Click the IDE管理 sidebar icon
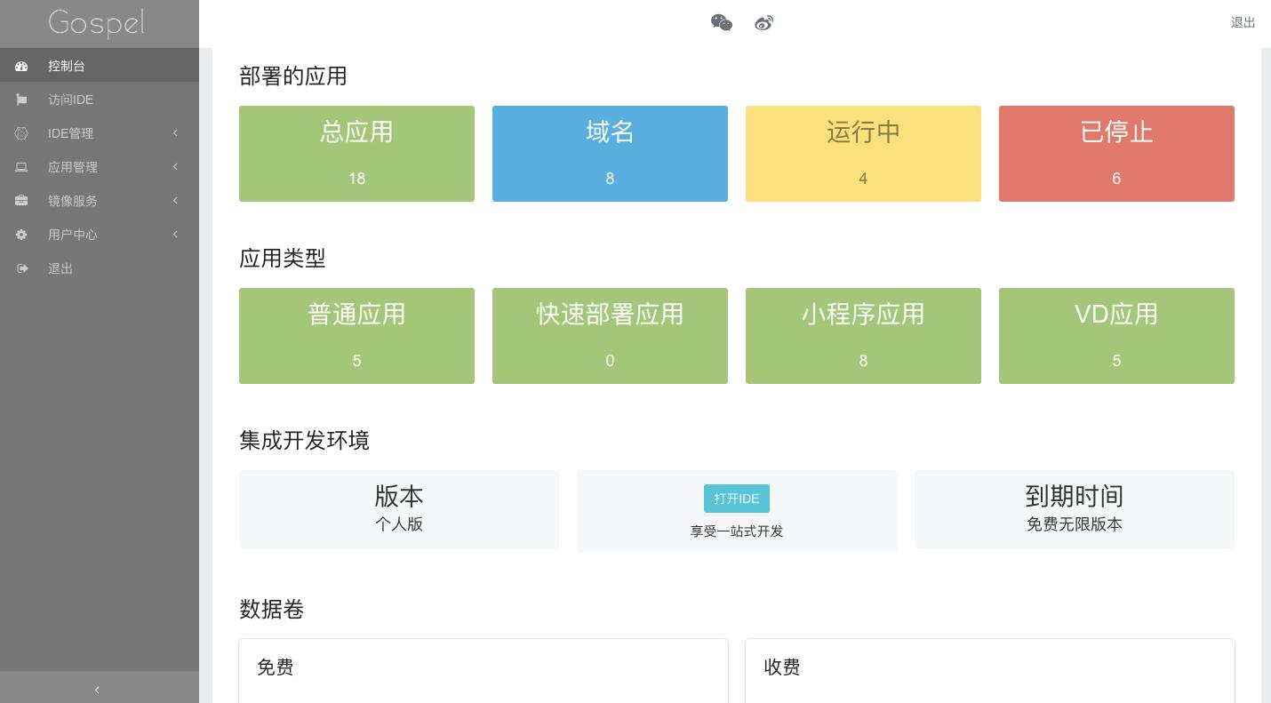 pyautogui.click(x=21, y=133)
